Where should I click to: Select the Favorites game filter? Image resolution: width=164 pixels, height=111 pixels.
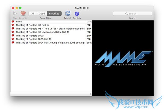pos(54,13)
